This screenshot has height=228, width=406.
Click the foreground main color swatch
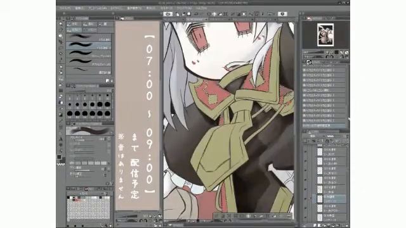(59, 157)
